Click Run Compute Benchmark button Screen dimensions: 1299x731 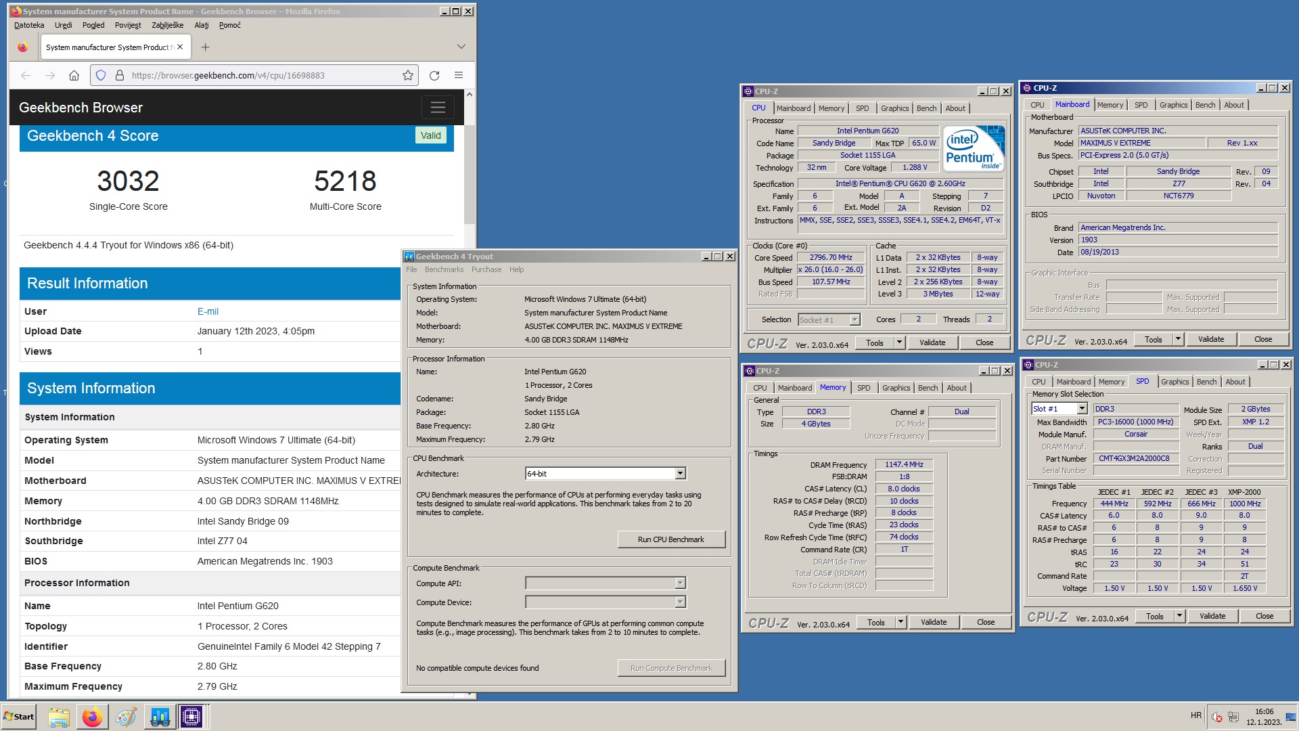671,668
